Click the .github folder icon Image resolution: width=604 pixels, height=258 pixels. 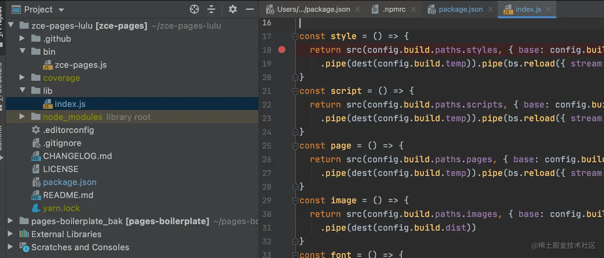[36, 39]
